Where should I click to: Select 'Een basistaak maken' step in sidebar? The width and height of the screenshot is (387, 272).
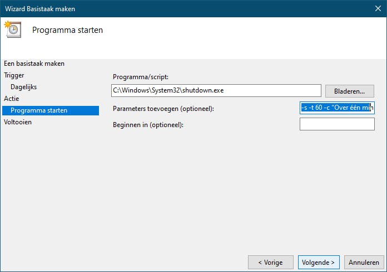(x=34, y=64)
